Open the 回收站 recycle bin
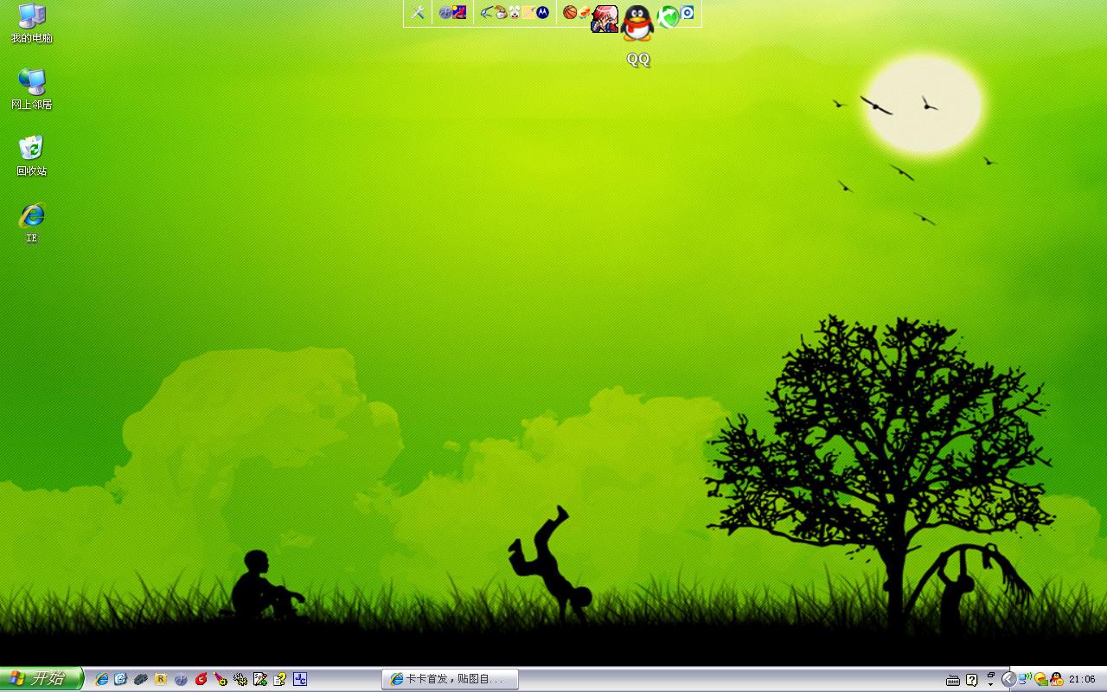The height and width of the screenshot is (692, 1107). click(x=32, y=156)
